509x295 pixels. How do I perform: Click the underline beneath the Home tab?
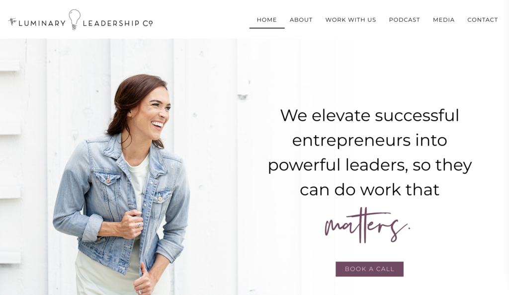(x=267, y=28)
